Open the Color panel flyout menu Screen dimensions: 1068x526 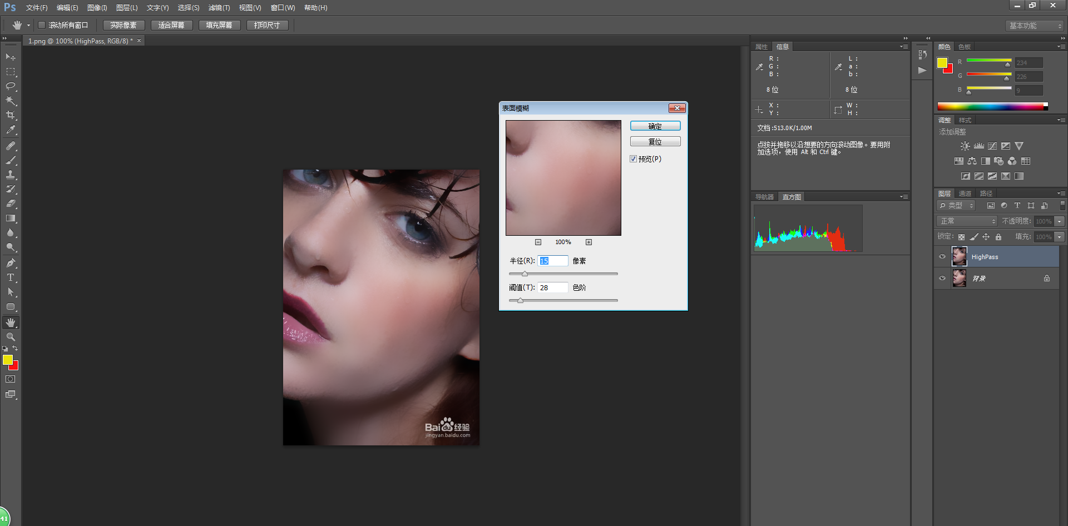pos(1061,47)
